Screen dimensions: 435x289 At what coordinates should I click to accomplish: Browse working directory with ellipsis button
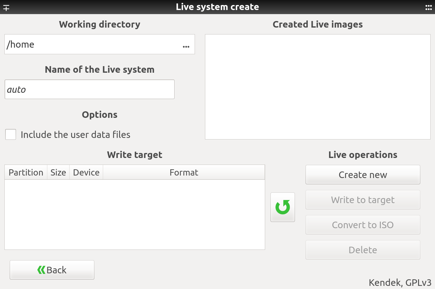(x=186, y=46)
